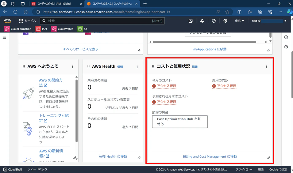Viewport: 293px width, 173px height.
Task: Close the ユーザーの作成 IAM tab
Action: (81, 4)
